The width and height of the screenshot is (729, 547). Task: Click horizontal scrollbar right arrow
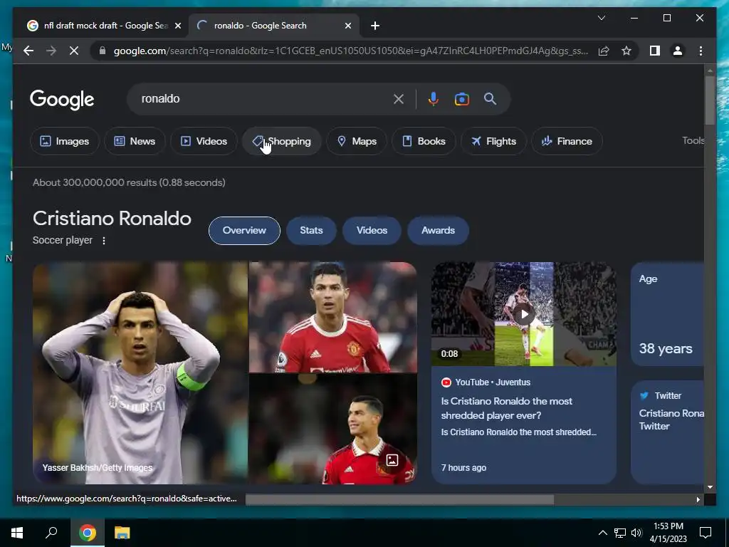coord(698,499)
